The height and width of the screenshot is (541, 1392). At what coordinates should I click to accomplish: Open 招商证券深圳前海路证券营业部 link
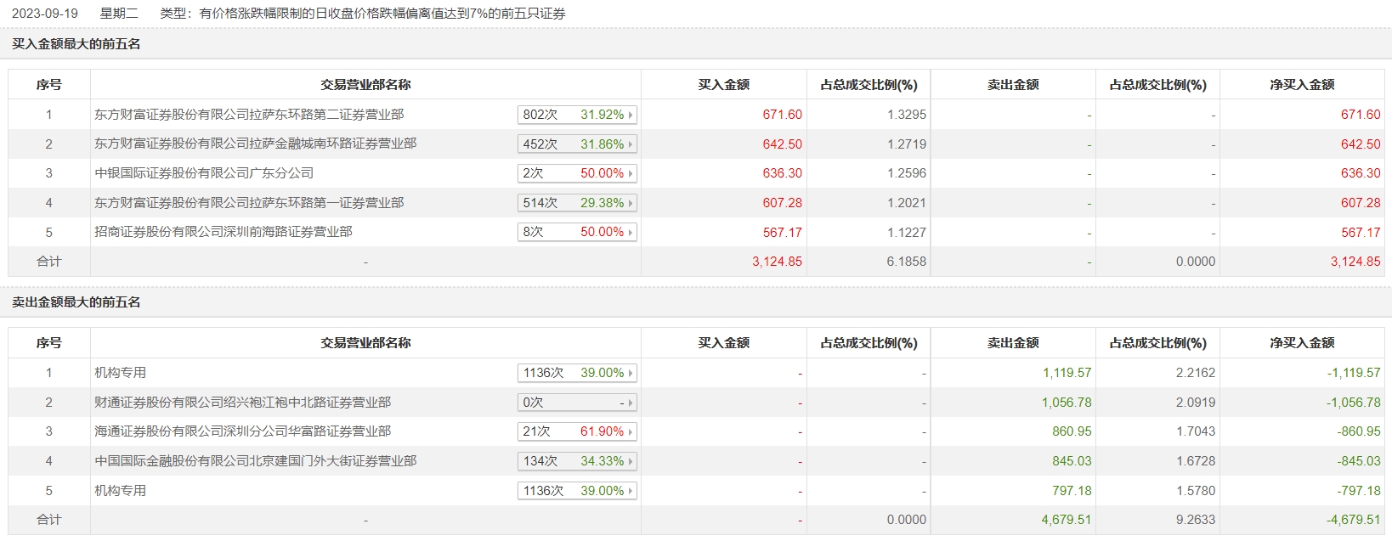pyautogui.click(x=224, y=232)
